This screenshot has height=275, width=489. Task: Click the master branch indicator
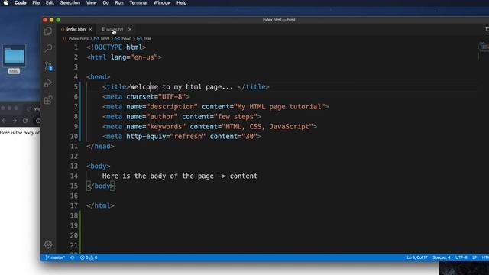tap(55, 257)
